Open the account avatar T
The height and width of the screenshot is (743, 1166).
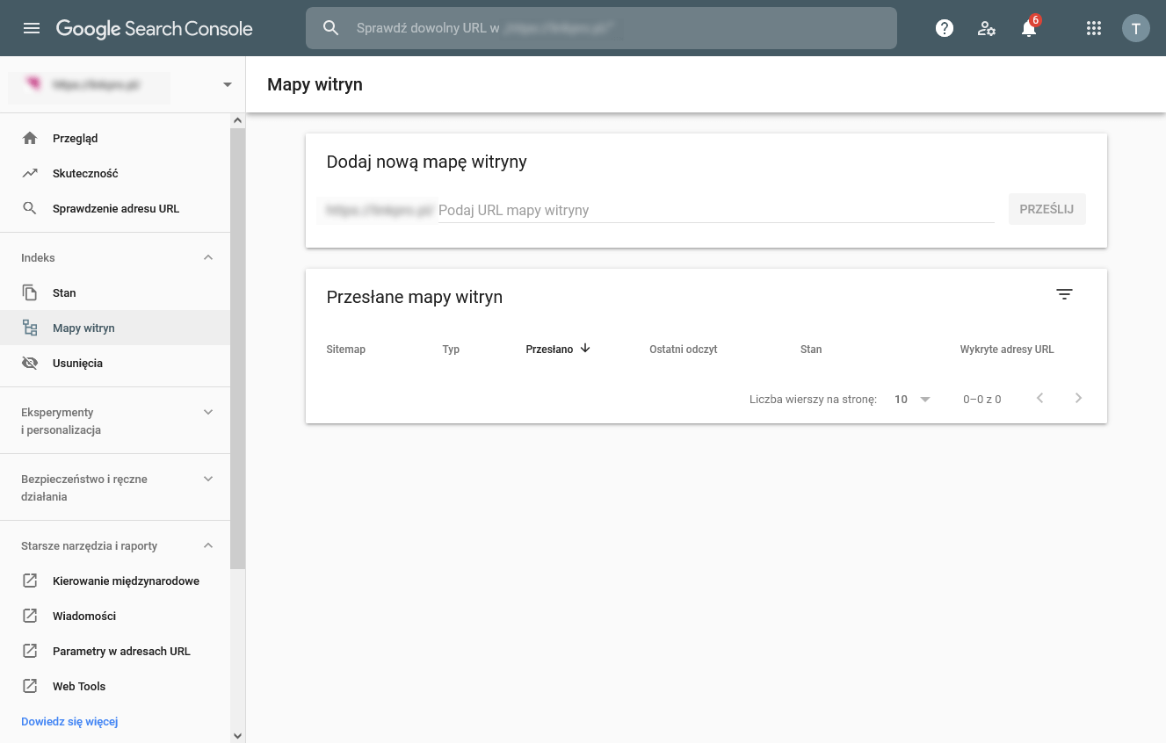1135,28
